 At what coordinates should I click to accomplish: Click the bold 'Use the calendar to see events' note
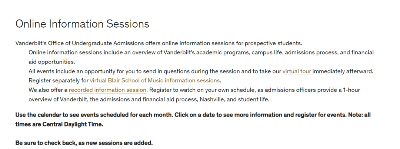tap(193, 115)
